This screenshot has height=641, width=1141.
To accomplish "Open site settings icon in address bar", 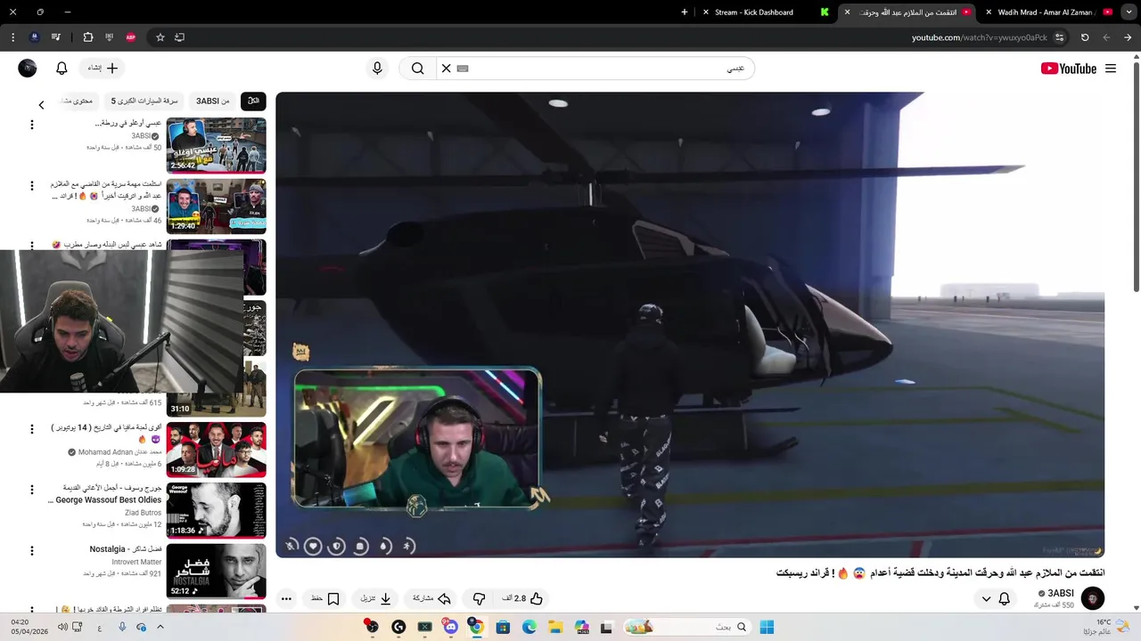I will pyautogui.click(x=1060, y=37).
